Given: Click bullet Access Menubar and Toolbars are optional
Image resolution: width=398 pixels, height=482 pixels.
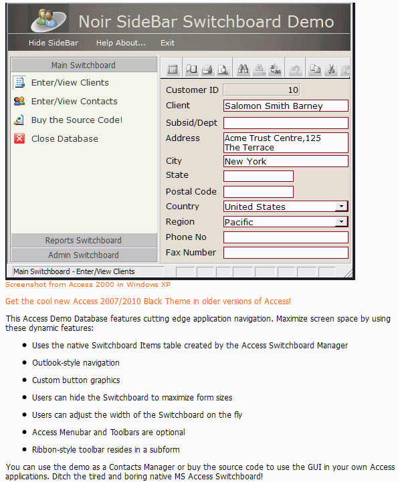Looking at the screenshot, I should coord(108,433).
